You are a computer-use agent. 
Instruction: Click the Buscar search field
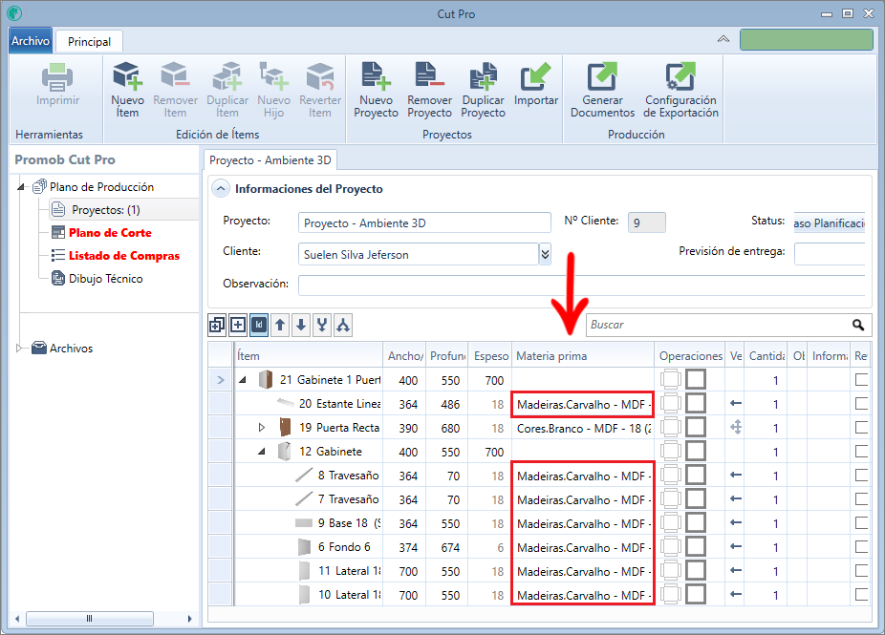click(718, 325)
